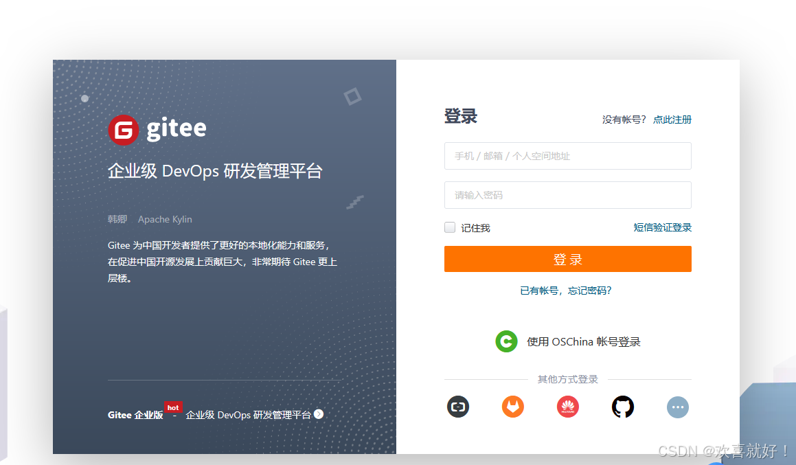
Task: Enable the 记住我 remember-me checkbox
Action: pos(449,227)
